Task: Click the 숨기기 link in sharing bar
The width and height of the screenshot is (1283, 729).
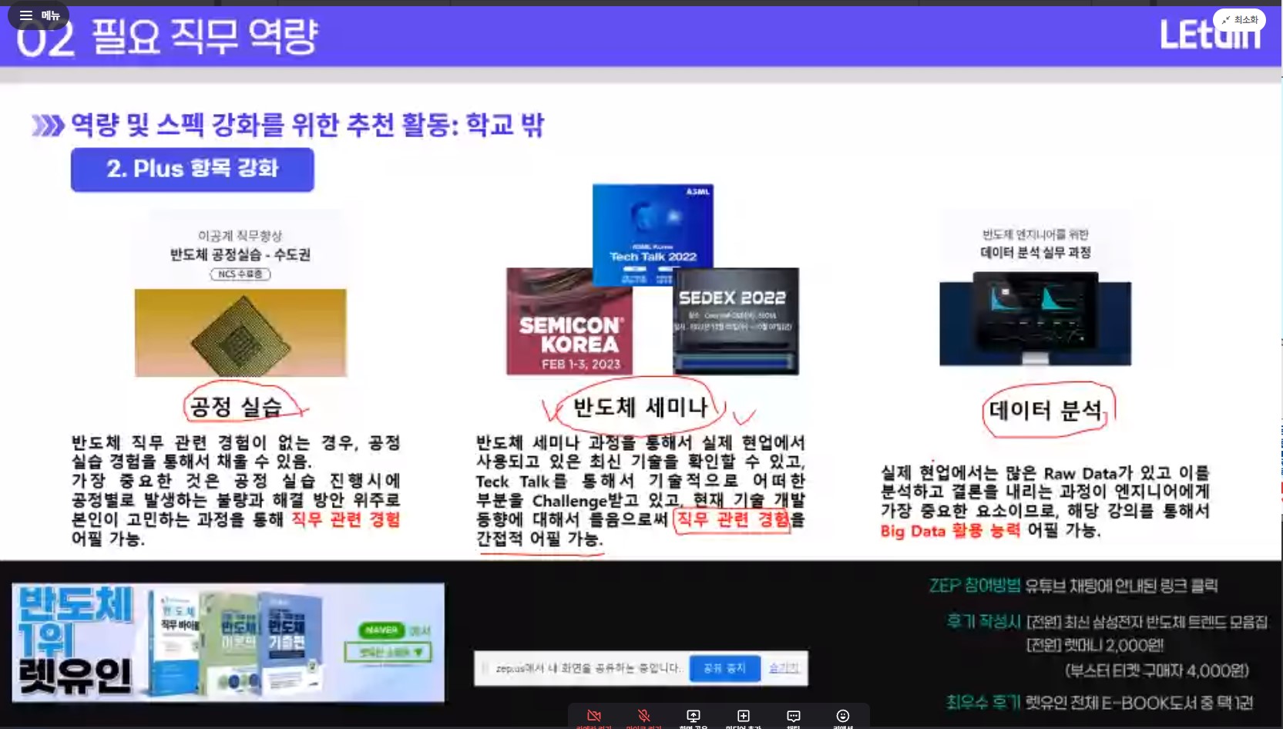Action: tap(784, 668)
